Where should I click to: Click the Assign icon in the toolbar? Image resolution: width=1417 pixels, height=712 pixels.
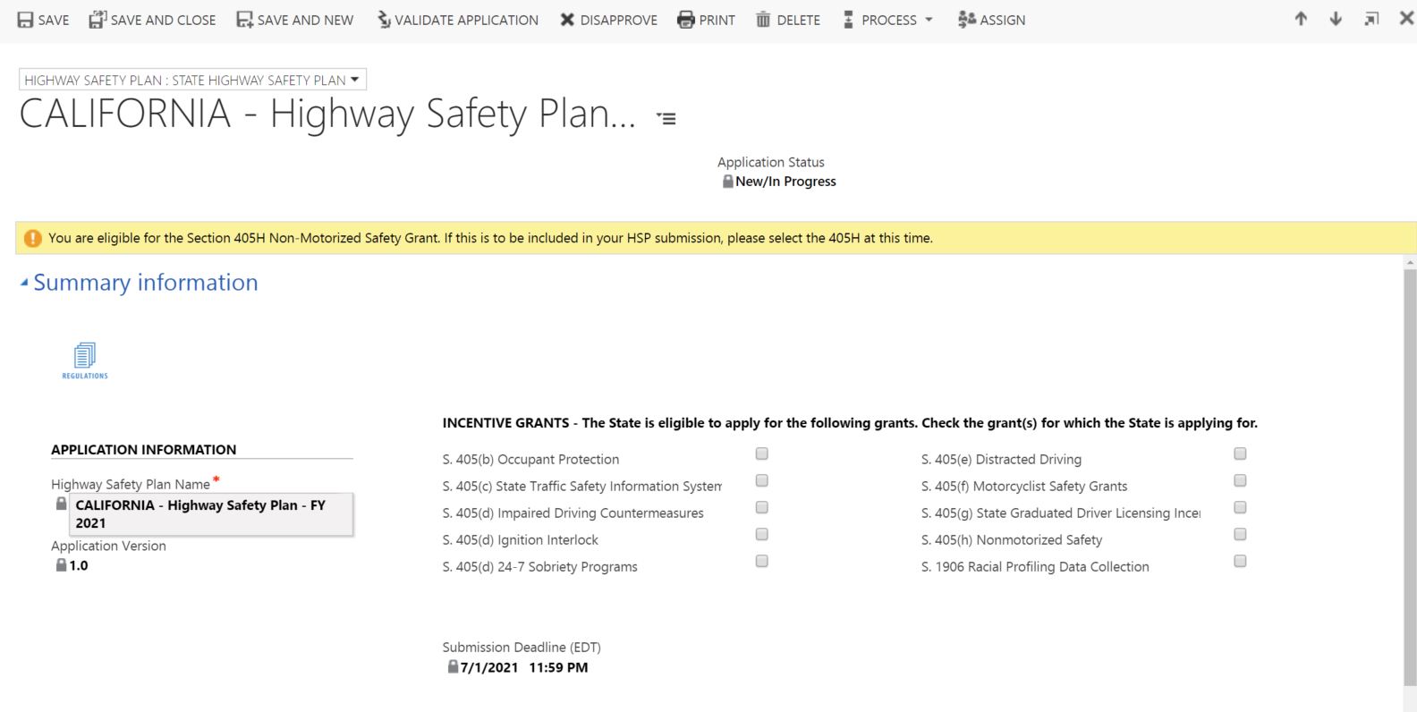point(966,20)
